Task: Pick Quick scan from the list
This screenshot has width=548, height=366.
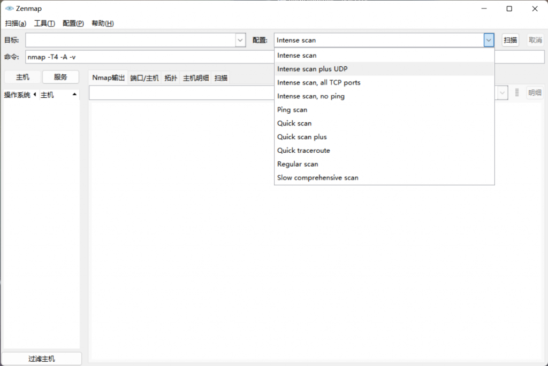Action: [384, 123]
